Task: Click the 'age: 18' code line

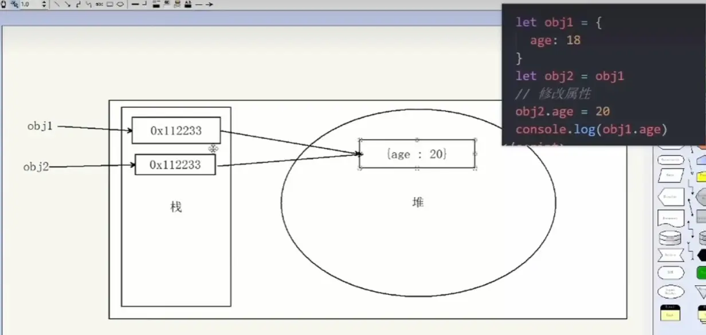Action: (x=555, y=40)
